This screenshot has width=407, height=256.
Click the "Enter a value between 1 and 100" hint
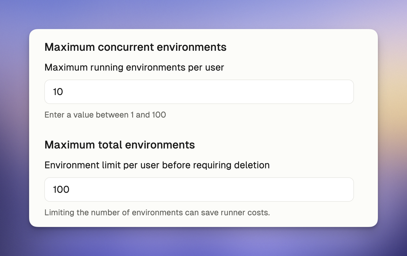click(x=105, y=115)
